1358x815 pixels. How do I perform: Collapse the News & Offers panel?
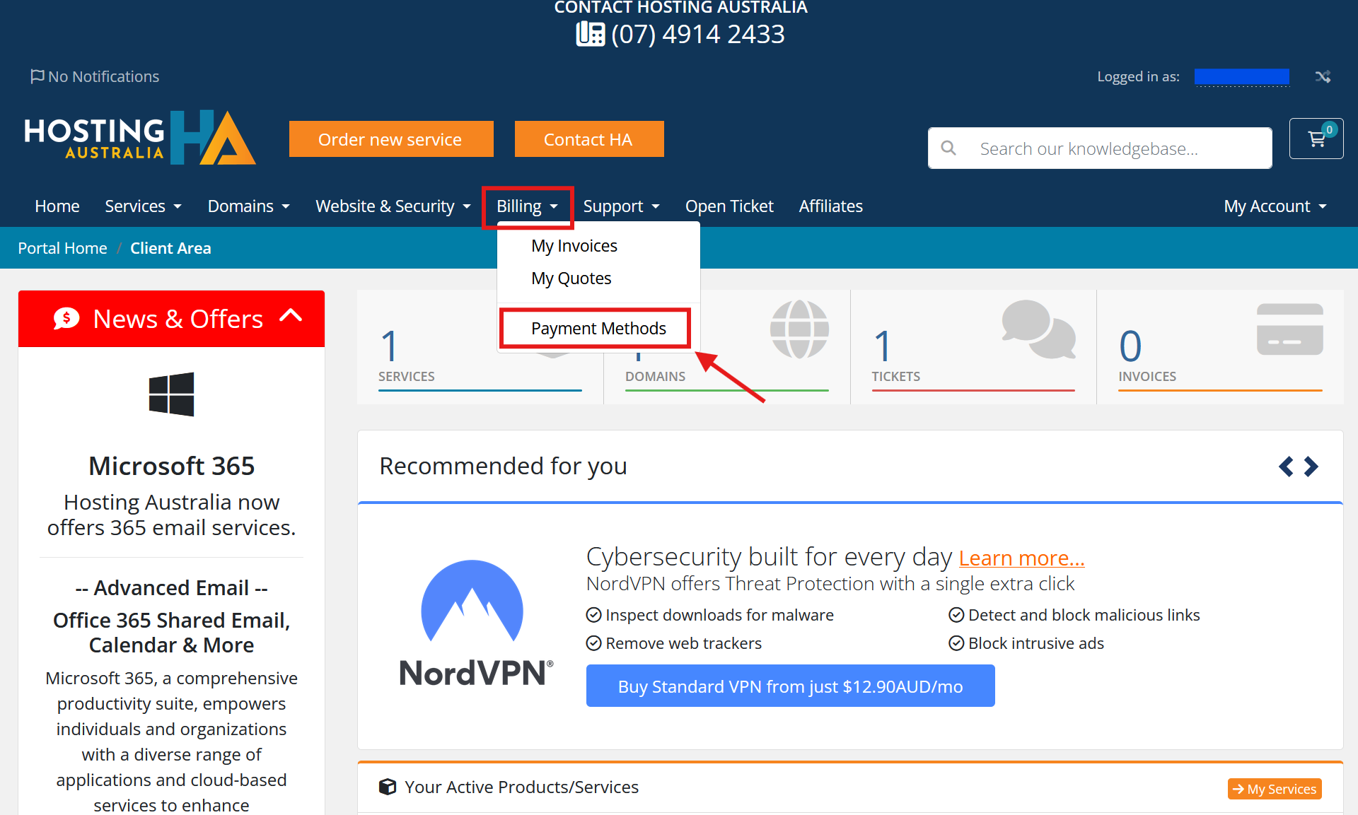click(x=291, y=316)
